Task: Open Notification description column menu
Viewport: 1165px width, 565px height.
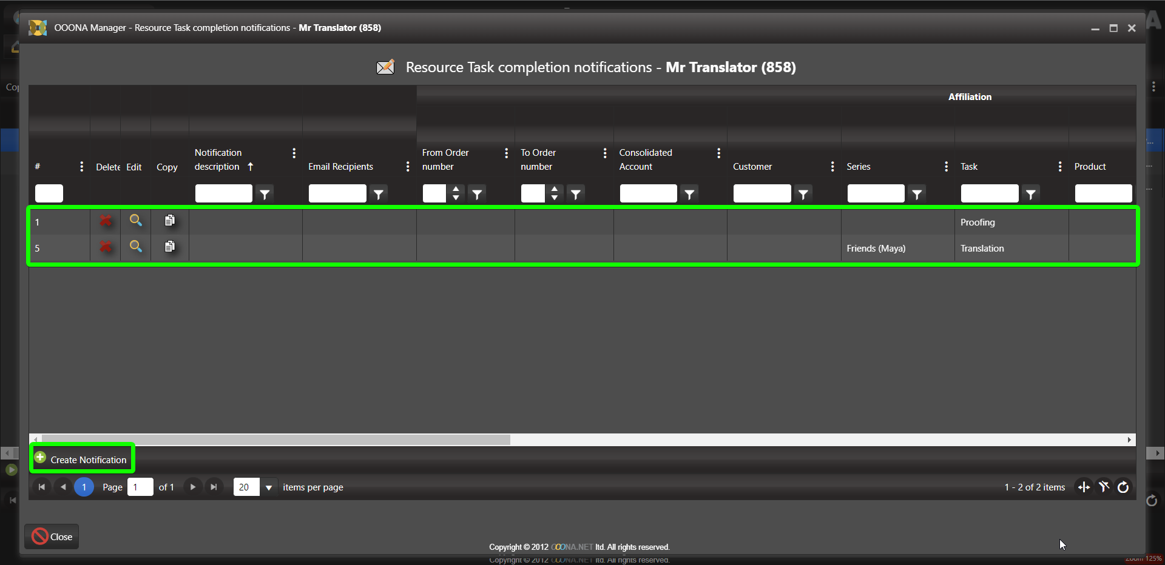Action: 294,153
